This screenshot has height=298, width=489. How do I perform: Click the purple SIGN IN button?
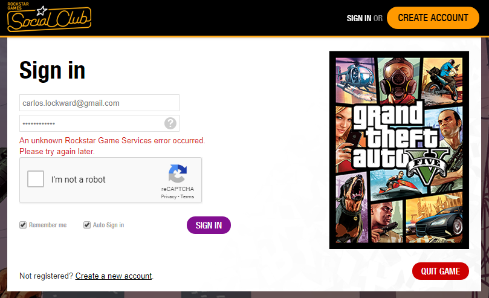[209, 225]
